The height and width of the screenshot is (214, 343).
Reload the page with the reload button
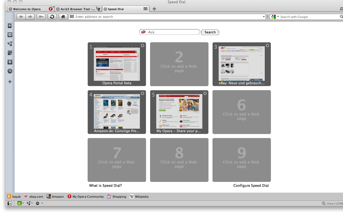52,17
